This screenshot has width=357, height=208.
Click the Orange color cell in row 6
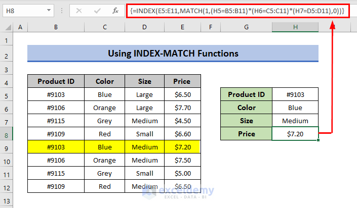[104, 108]
